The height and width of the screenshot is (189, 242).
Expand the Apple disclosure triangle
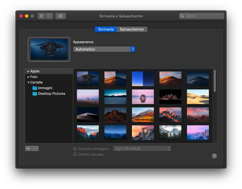click(x=28, y=72)
